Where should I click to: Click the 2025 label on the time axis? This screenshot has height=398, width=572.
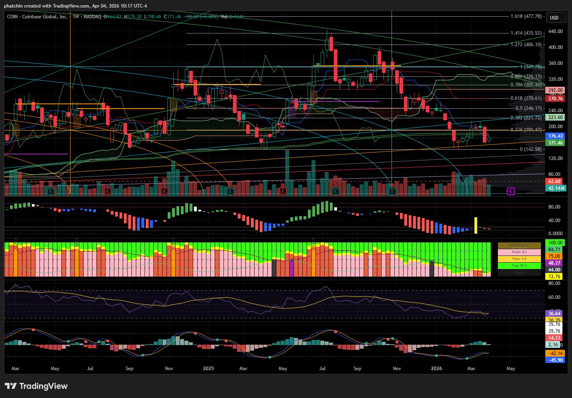click(x=208, y=369)
